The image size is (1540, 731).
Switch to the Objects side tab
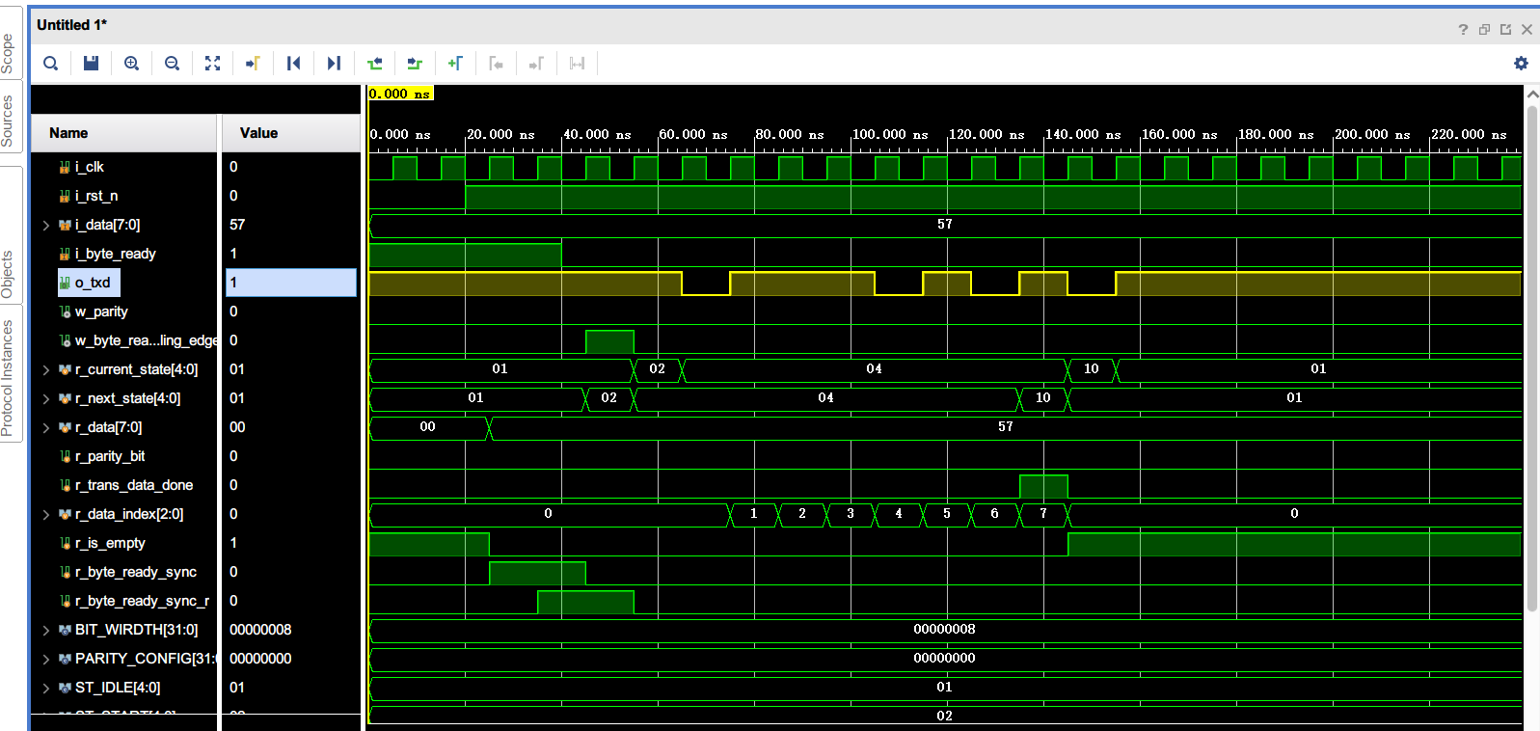8,275
